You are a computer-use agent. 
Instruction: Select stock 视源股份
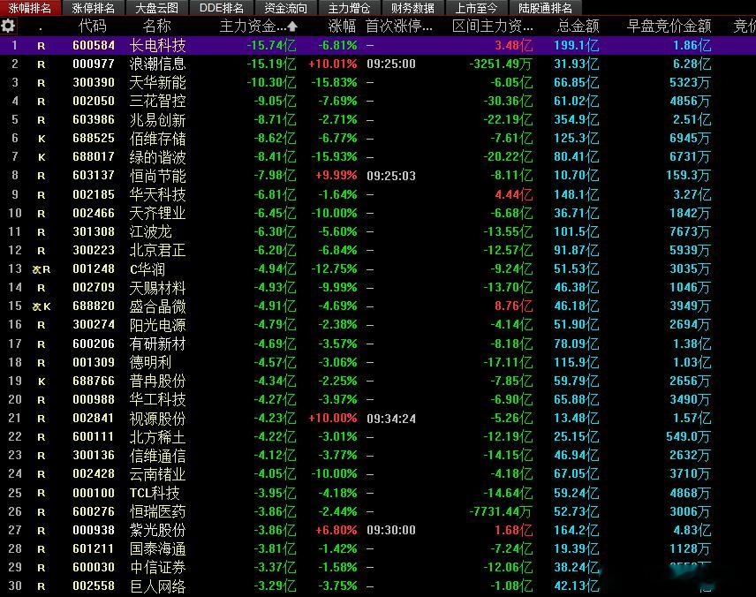pyautogui.click(x=158, y=418)
